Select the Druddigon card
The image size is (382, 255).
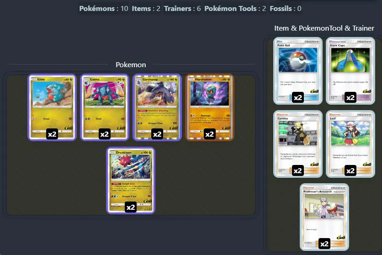(x=131, y=180)
